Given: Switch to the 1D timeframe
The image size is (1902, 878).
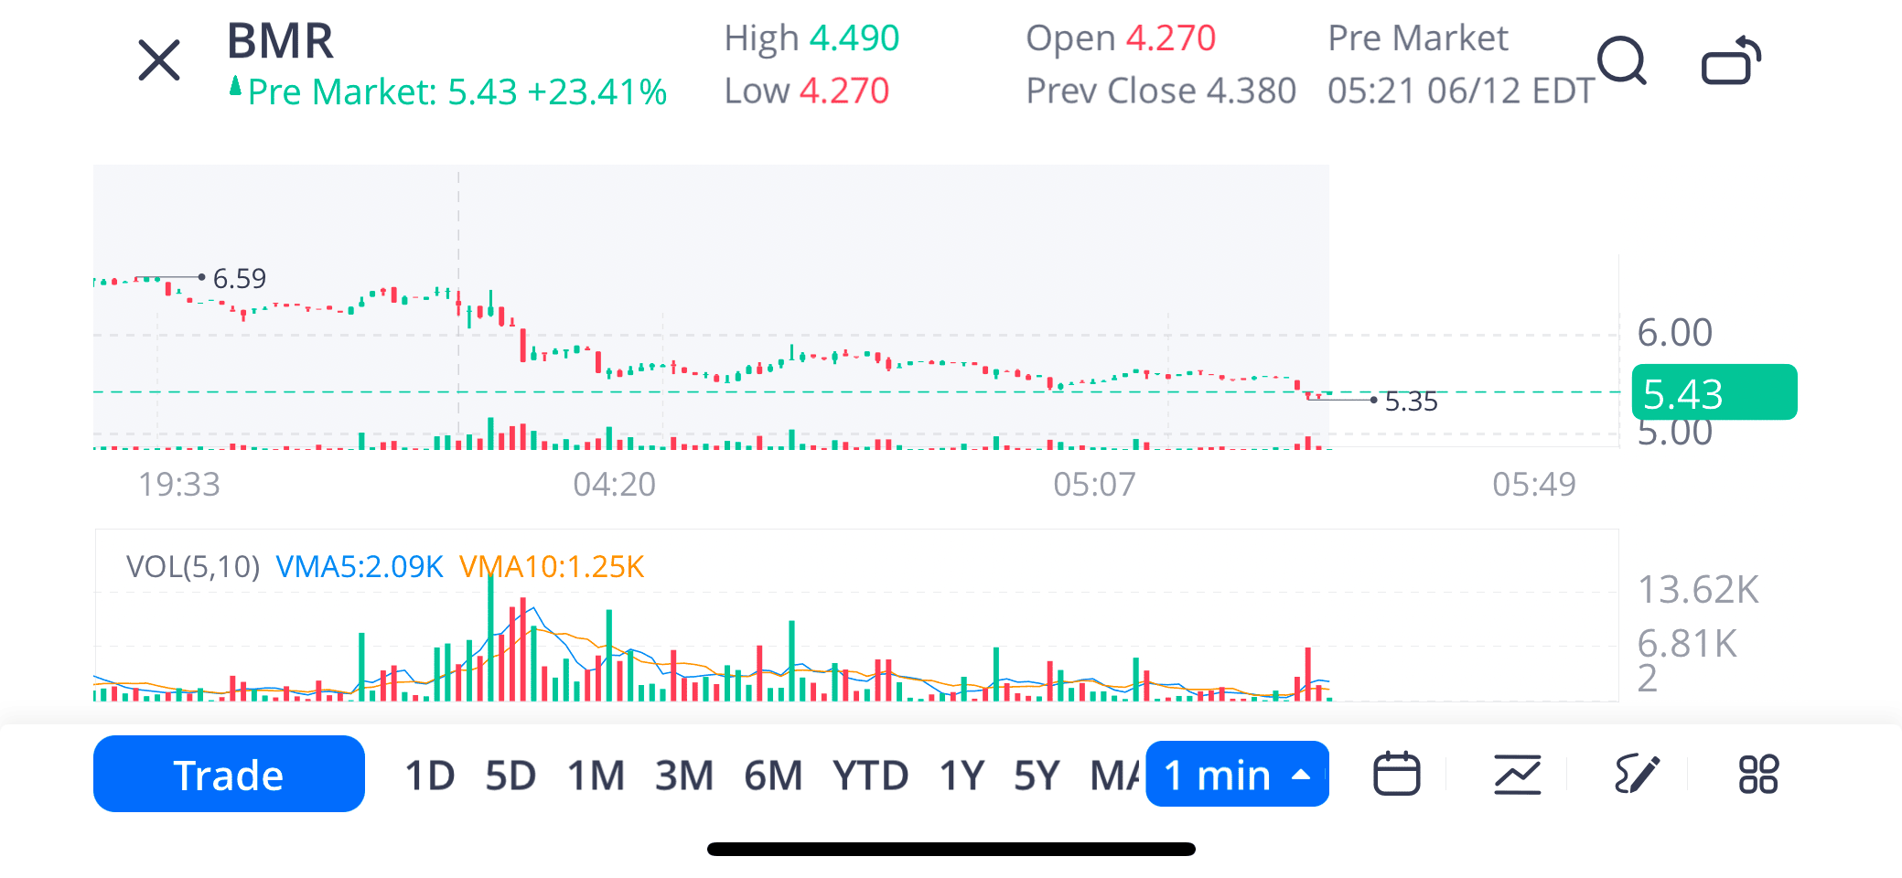Looking at the screenshot, I should click(x=429, y=776).
